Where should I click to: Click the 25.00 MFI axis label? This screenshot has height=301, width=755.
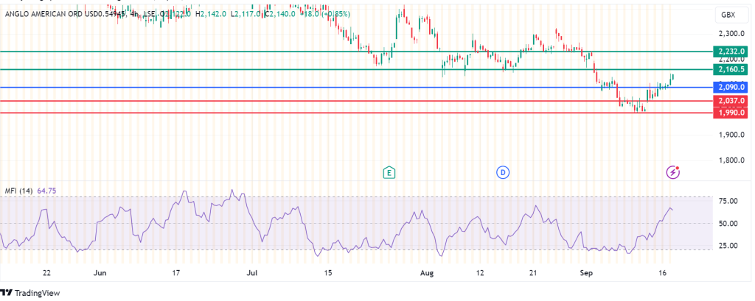click(728, 246)
